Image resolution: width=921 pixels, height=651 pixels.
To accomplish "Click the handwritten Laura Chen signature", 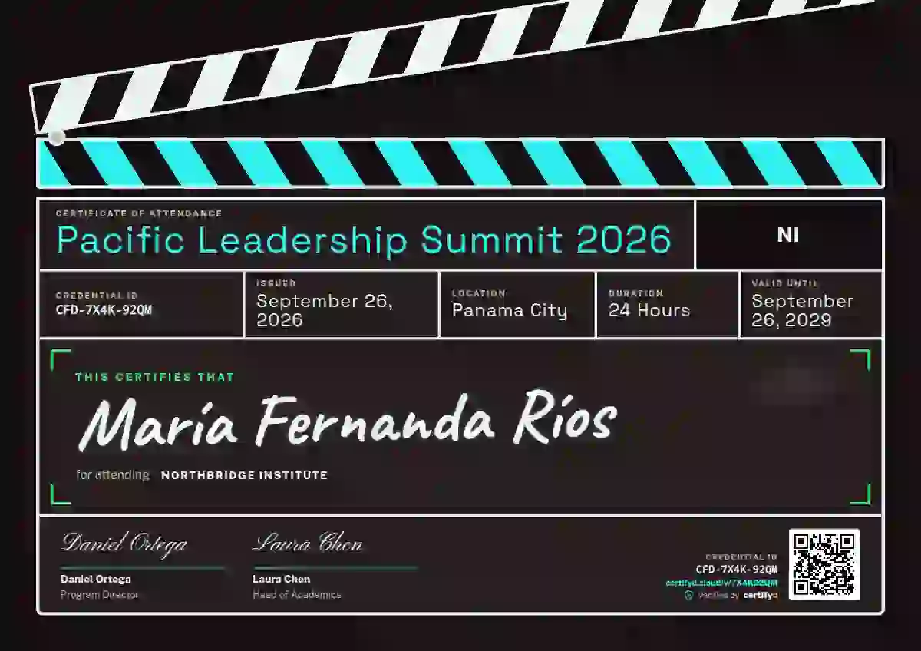I will (x=308, y=544).
